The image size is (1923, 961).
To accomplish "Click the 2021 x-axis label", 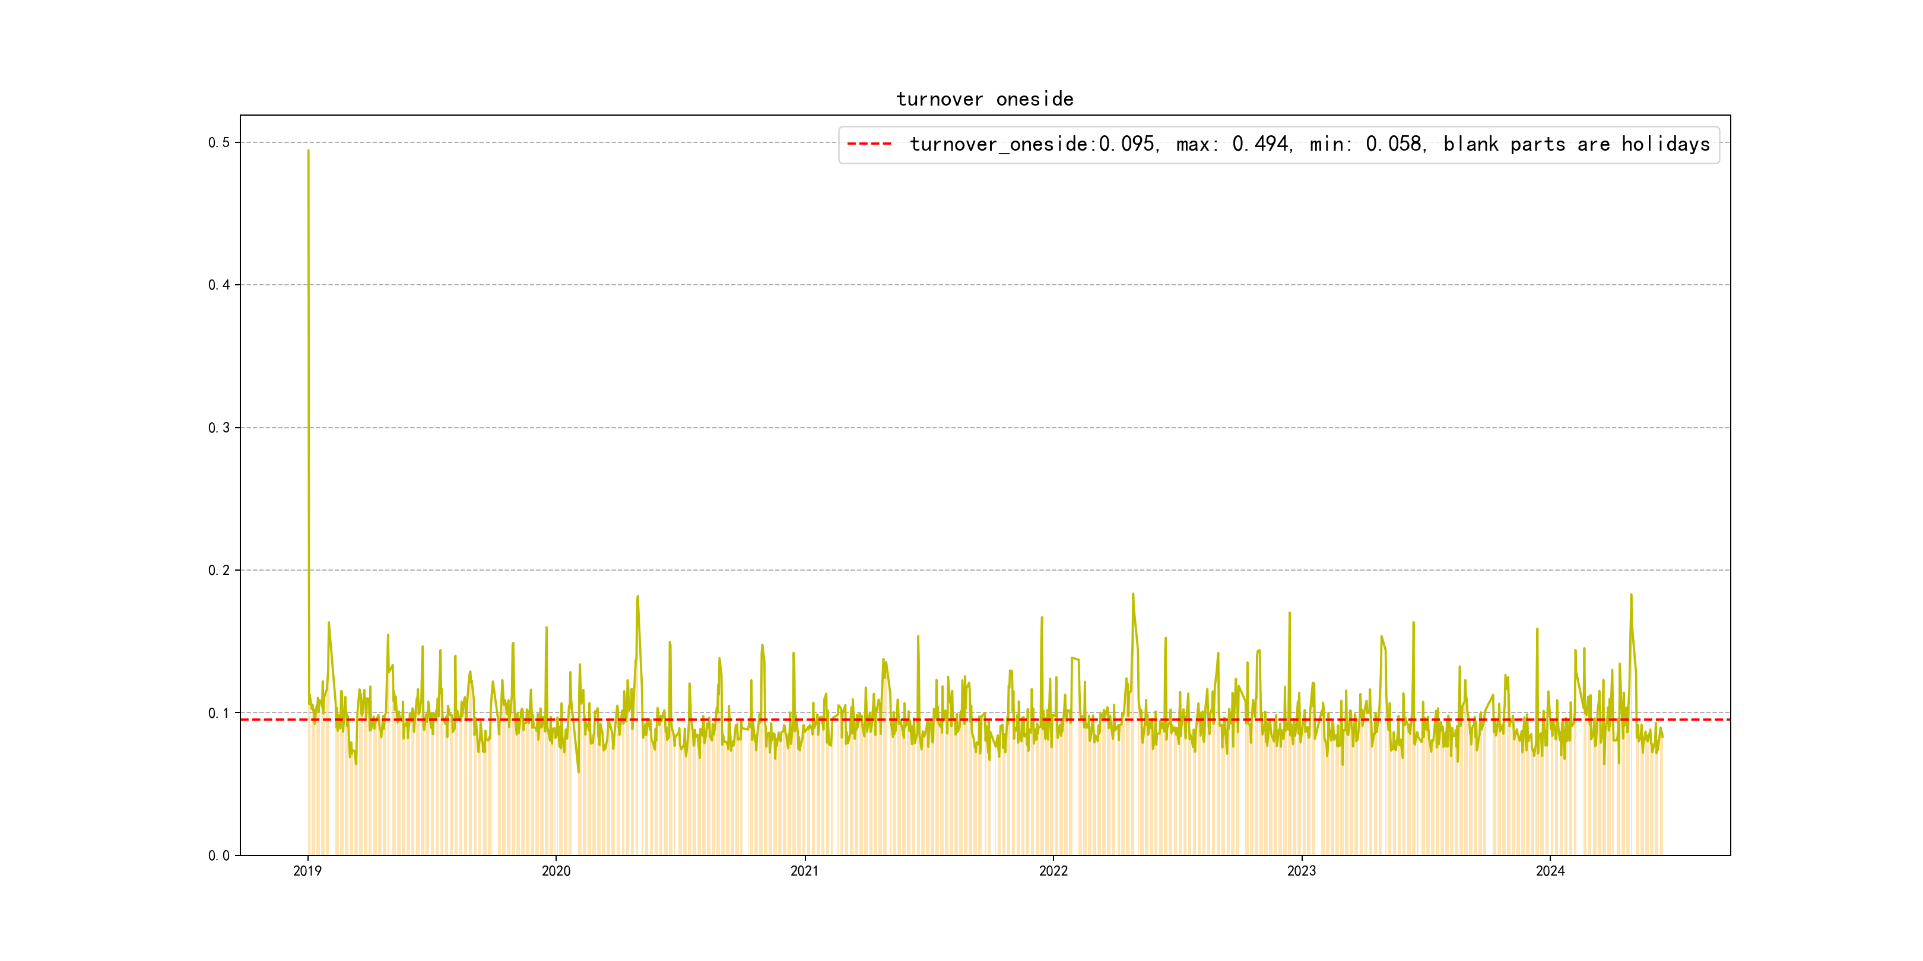I will 805,871.
